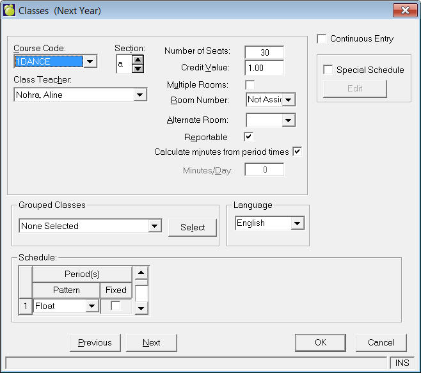Increase Section with the up arrow

tap(138, 60)
